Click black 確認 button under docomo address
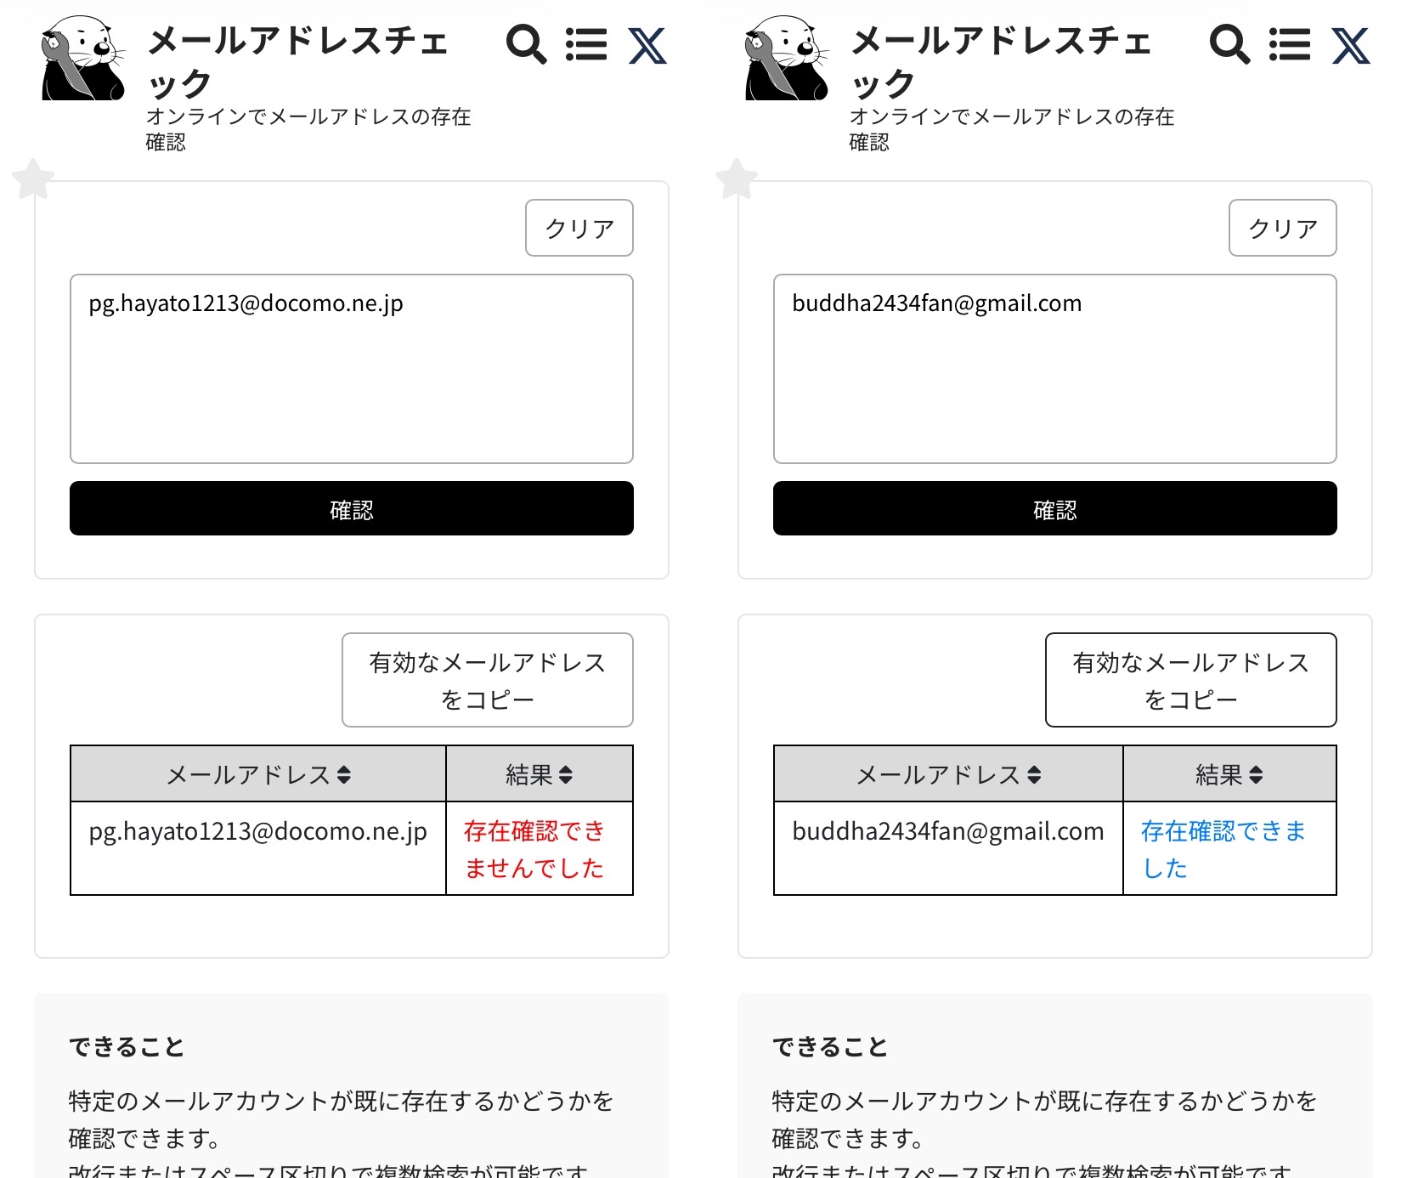 (352, 509)
